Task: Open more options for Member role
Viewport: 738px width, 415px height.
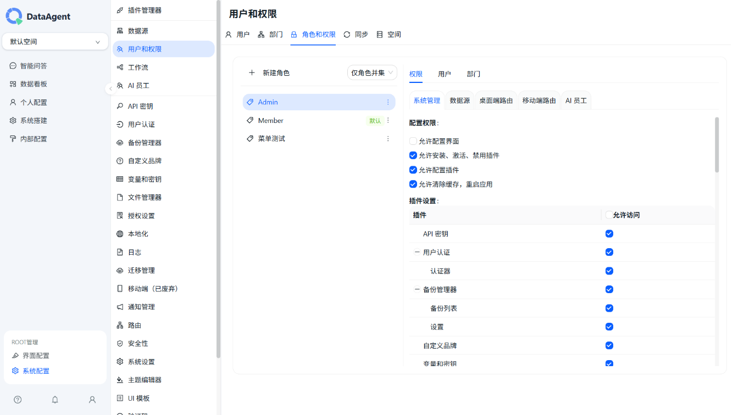Action: click(x=388, y=120)
